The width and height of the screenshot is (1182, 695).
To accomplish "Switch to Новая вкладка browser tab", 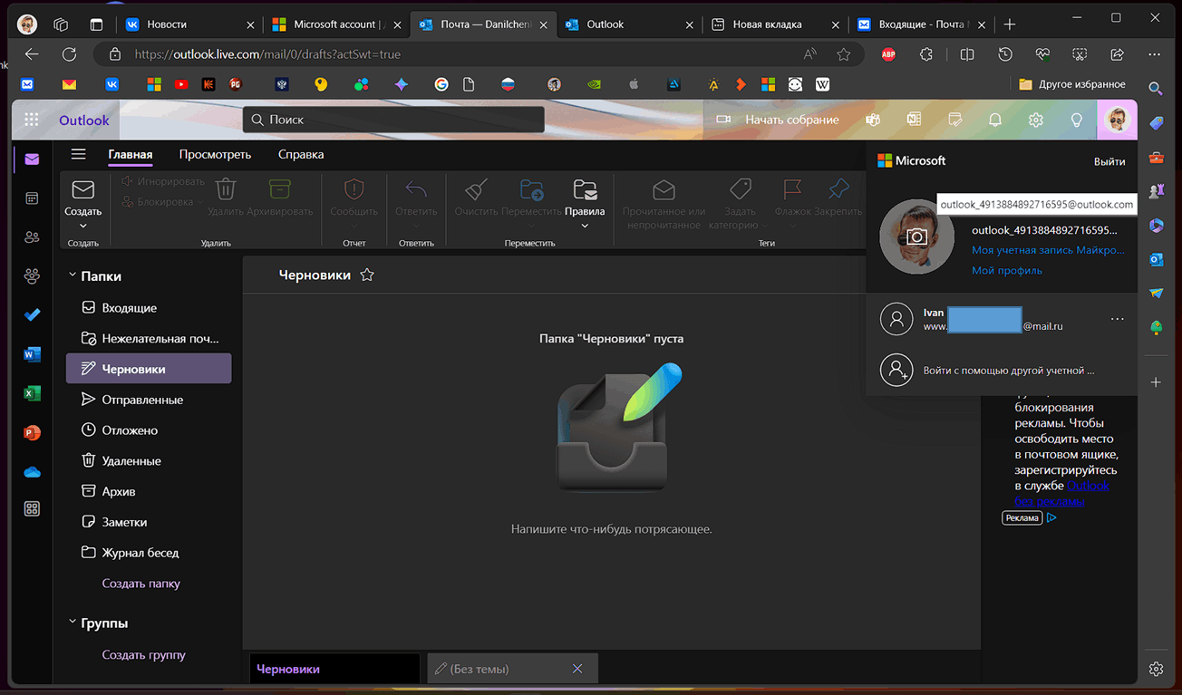I will click(x=775, y=24).
